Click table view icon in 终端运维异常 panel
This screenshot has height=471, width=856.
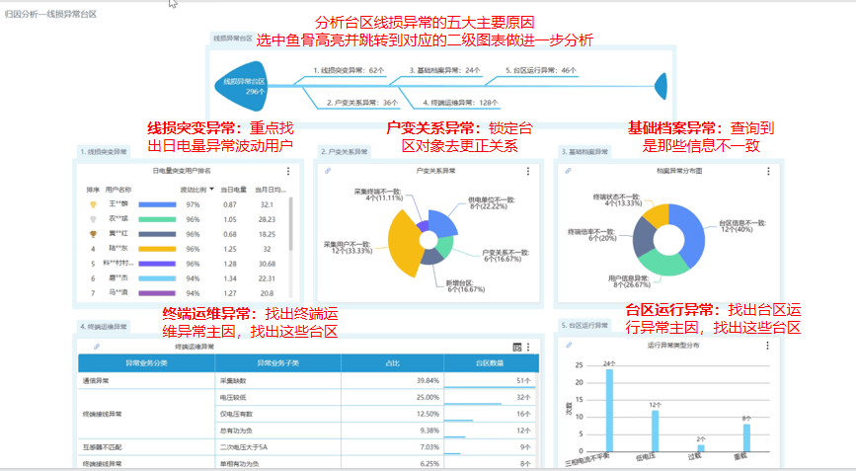(516, 347)
